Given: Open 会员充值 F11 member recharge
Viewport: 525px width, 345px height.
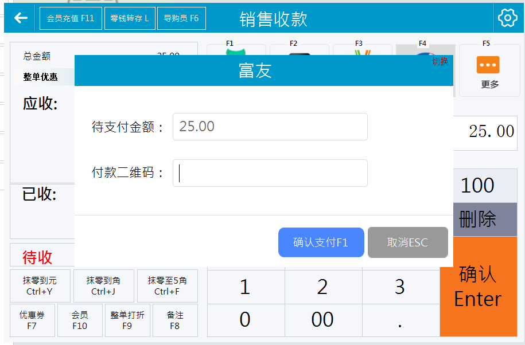Looking at the screenshot, I should tap(71, 18).
